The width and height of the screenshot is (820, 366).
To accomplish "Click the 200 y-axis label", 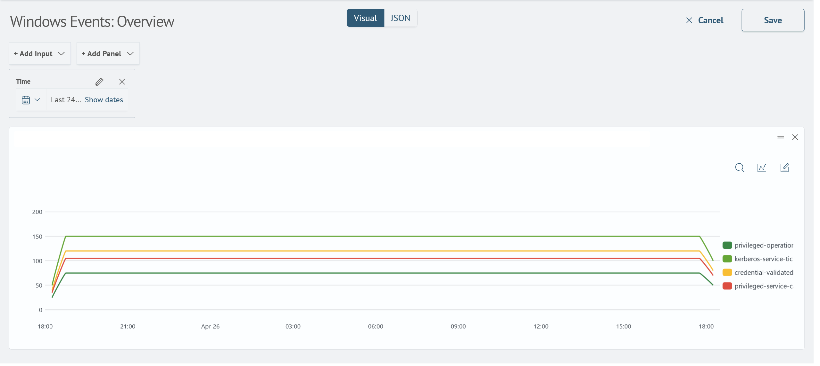I will (37, 212).
